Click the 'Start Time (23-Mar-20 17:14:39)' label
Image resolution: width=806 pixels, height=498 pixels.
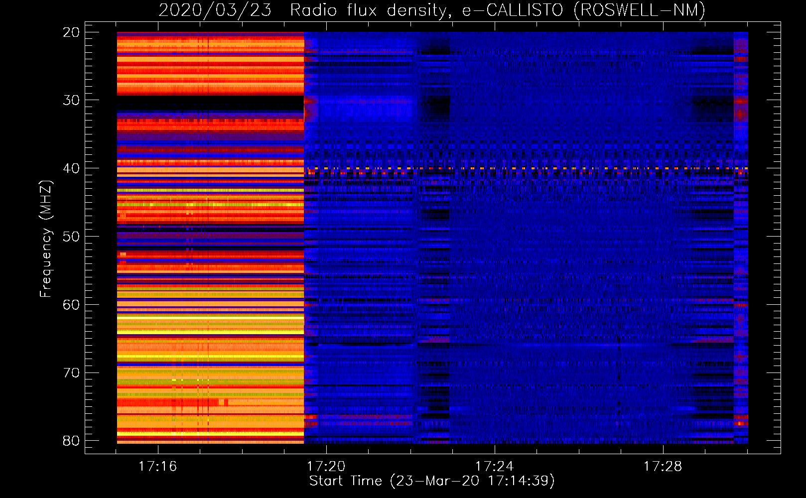point(432,481)
